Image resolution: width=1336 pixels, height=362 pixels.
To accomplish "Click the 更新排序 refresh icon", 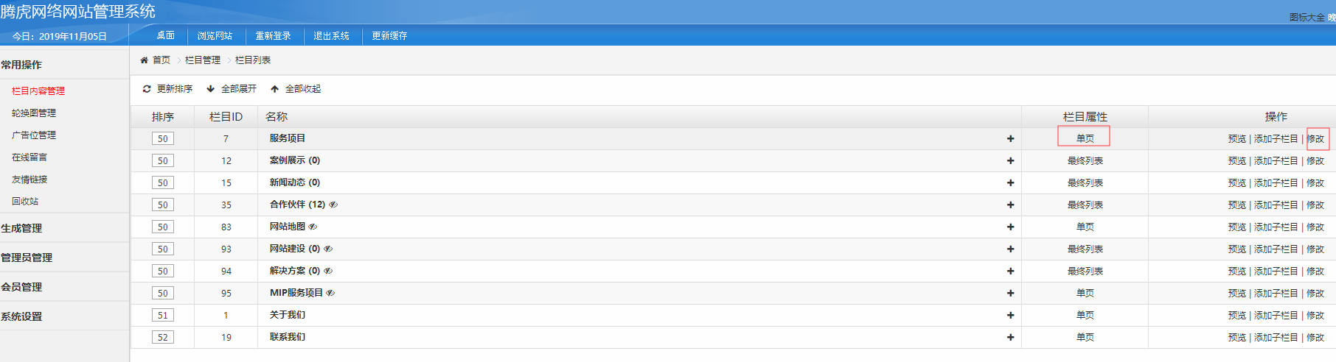I will 147,89.
